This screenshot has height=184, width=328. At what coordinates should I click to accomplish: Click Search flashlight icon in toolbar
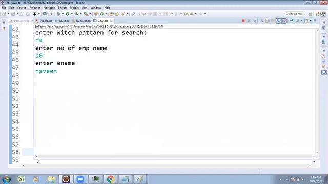[123, 14]
